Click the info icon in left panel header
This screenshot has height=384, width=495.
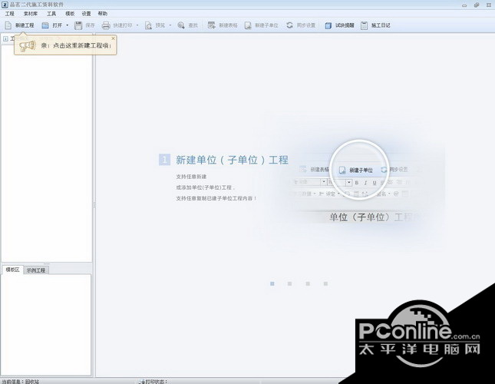point(5,39)
